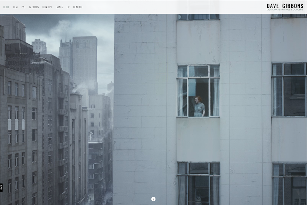Go to the FILM section
307x205 pixels.
15,7
